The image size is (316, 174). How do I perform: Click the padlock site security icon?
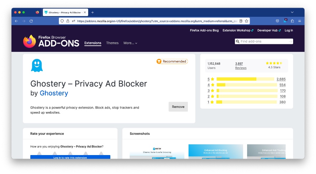tap(68, 21)
